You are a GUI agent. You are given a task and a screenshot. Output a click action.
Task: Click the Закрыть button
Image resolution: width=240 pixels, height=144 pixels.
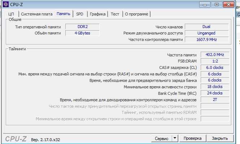(x=220, y=138)
